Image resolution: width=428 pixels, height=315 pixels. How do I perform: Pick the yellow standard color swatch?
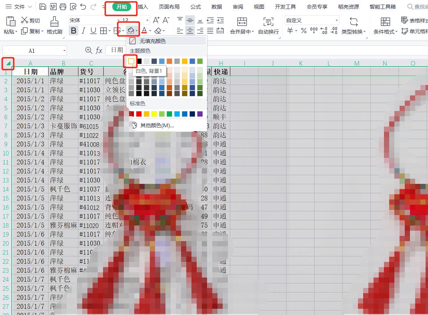click(154, 114)
